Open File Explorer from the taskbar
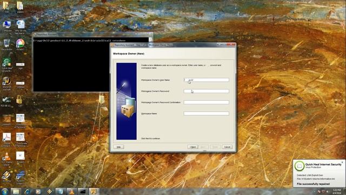346x195 pixels. pyautogui.click(x=16, y=191)
